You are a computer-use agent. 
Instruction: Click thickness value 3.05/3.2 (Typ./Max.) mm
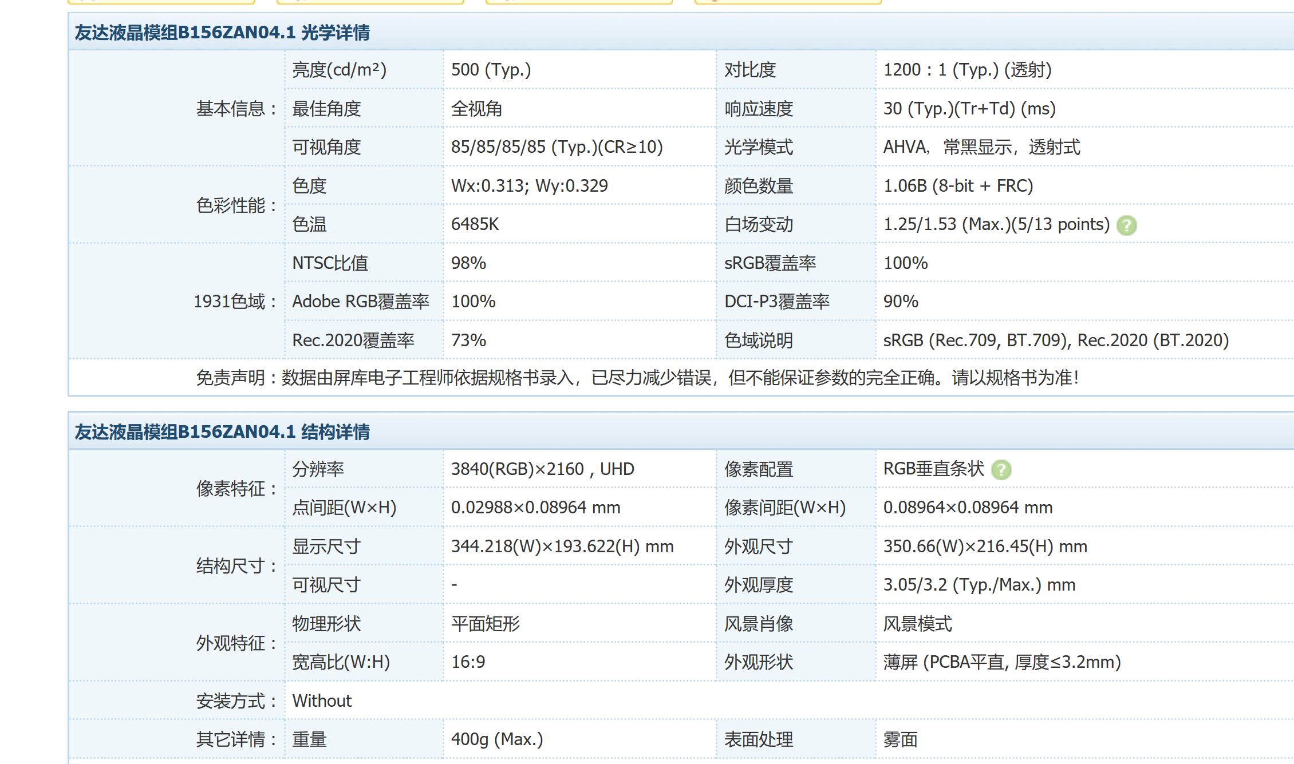tap(979, 585)
